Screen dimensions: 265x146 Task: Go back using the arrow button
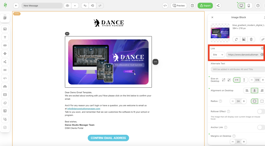point(16,6)
